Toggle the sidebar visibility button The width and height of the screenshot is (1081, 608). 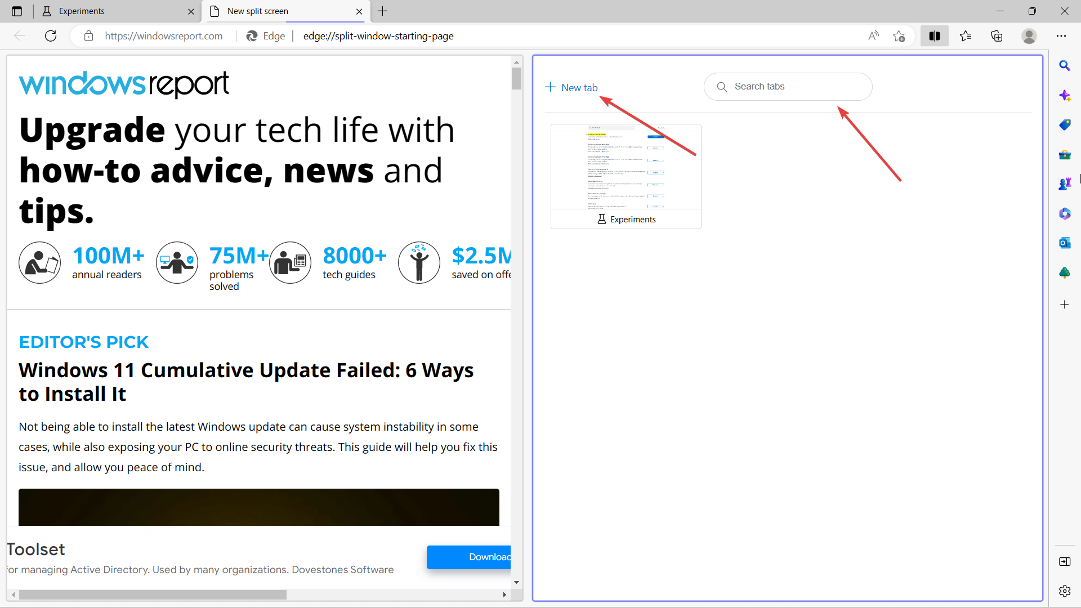1064,561
